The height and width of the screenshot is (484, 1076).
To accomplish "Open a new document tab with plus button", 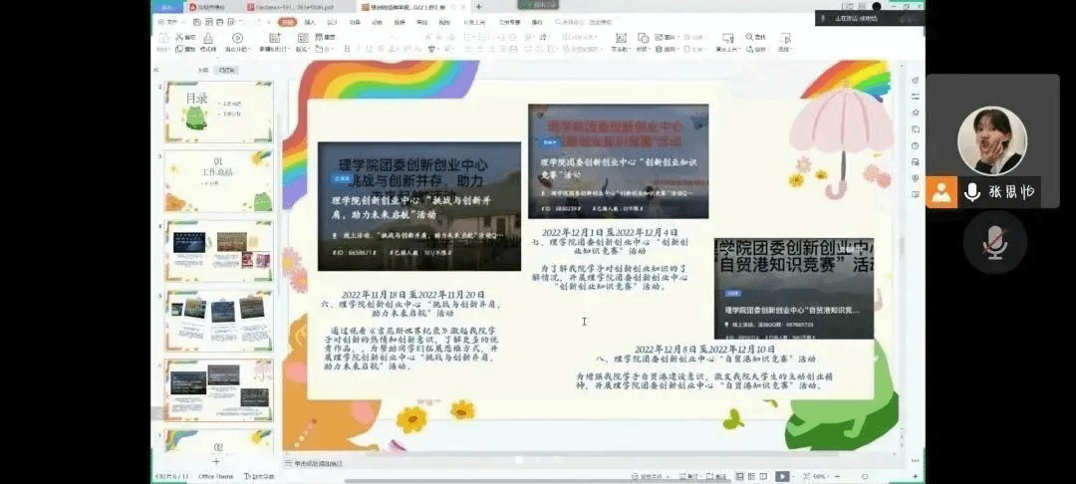I will [x=478, y=7].
